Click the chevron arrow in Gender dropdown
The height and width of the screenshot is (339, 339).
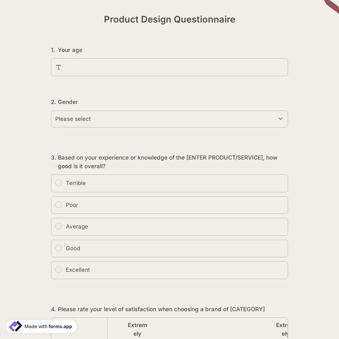coord(280,119)
